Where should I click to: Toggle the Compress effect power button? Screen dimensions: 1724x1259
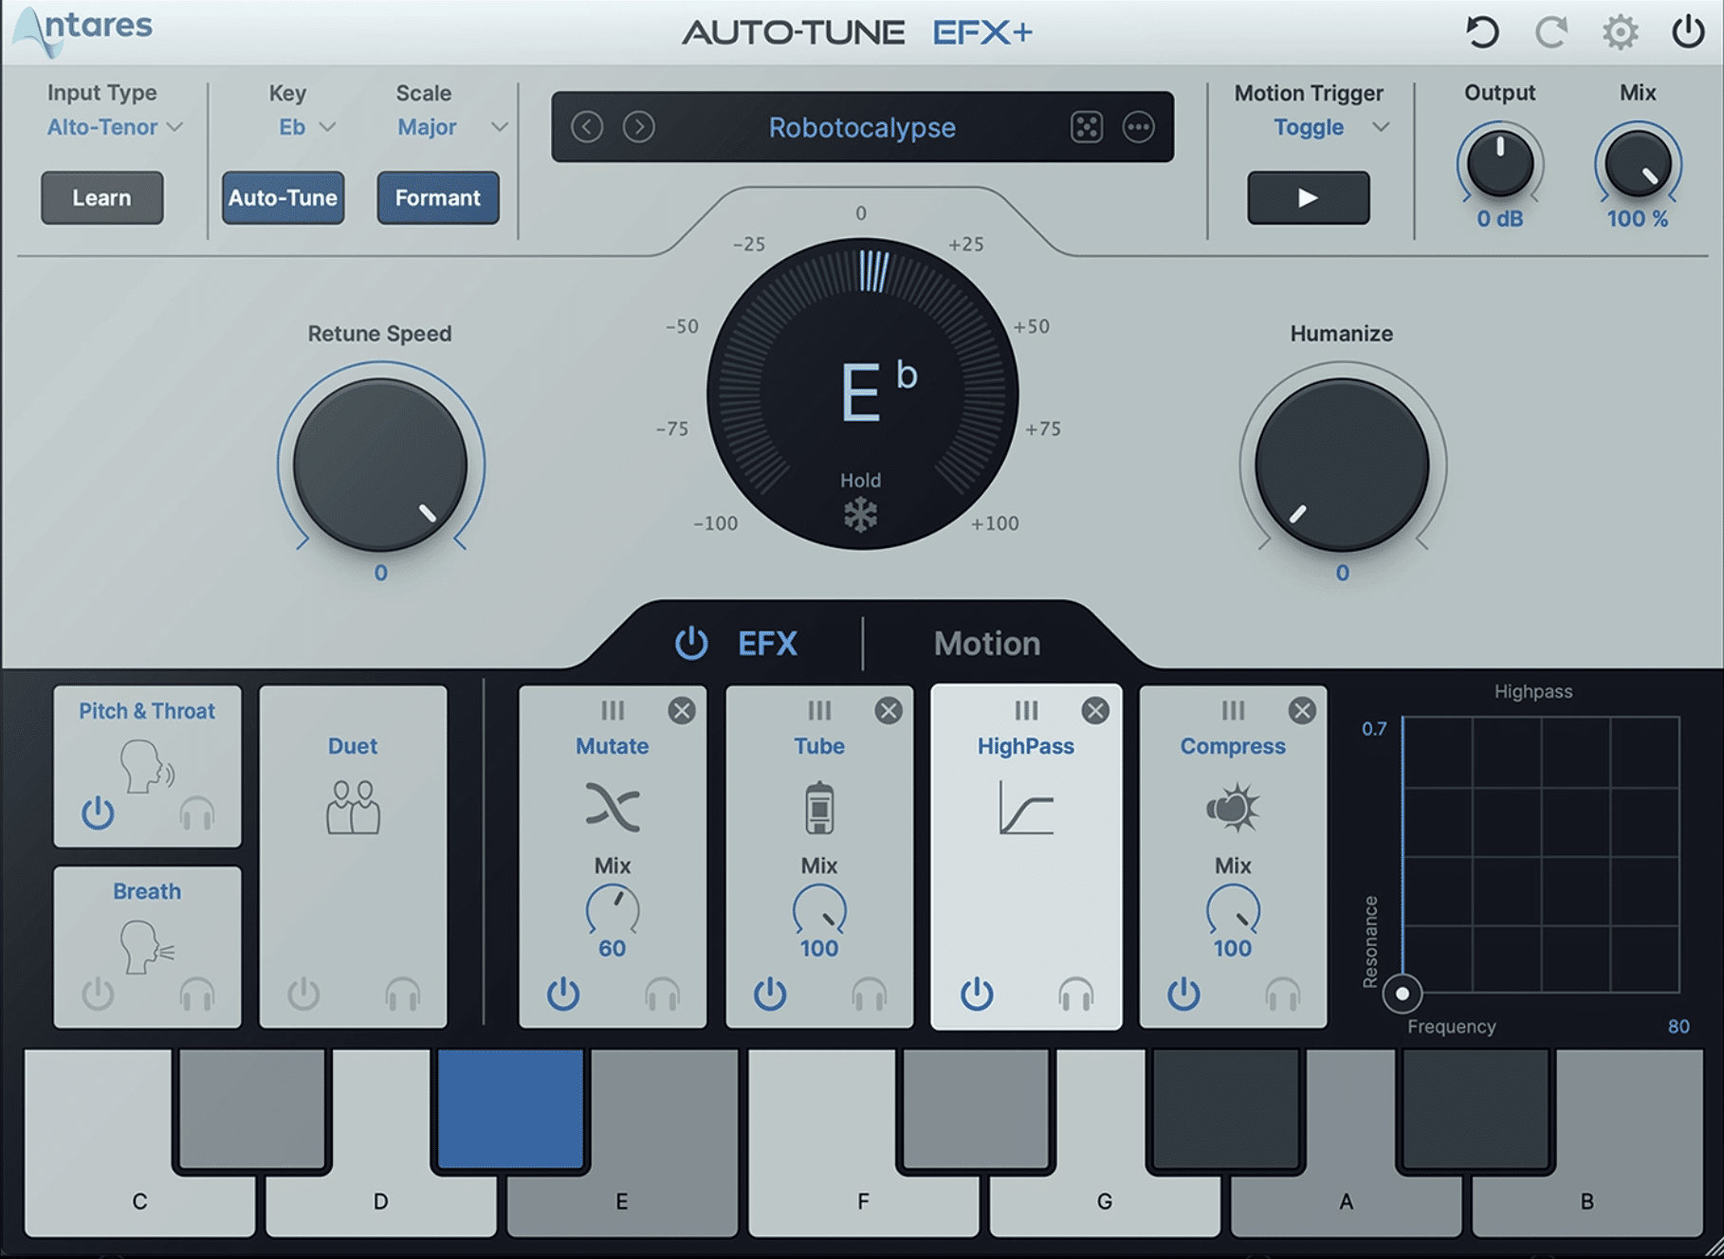[1183, 994]
